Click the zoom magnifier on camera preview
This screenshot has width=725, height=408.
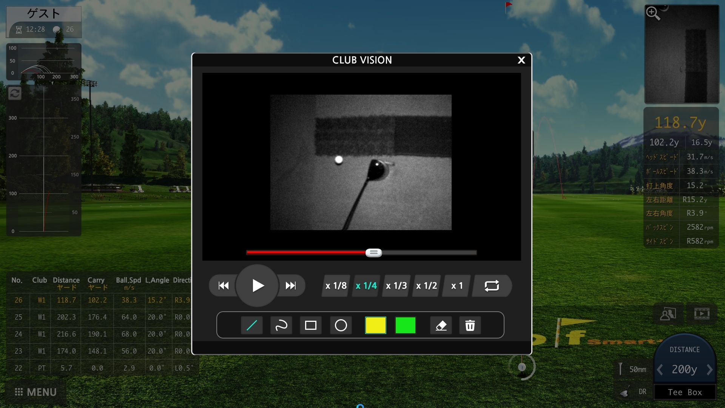point(653,13)
